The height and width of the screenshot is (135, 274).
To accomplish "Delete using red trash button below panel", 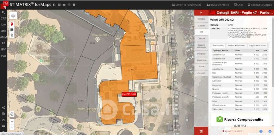I will pyautogui.click(x=201, y=131).
